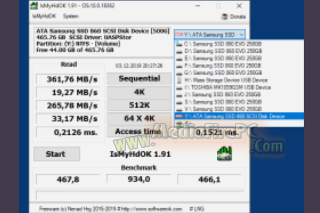Click the IsMyHdOK 1.91 label text
Screen dimensions: 320x213
tap(140, 154)
